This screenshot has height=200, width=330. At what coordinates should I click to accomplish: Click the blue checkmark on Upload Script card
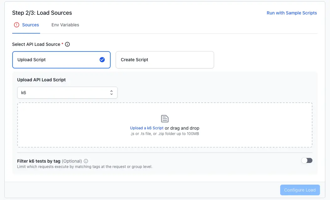(x=102, y=60)
